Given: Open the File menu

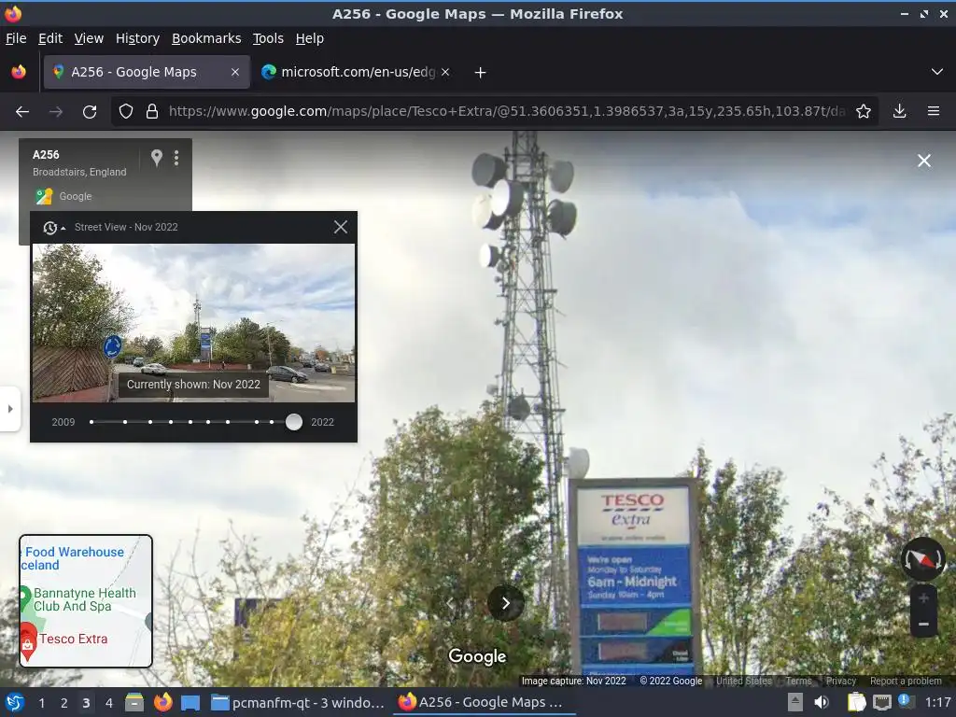Looking at the screenshot, I should coord(16,38).
